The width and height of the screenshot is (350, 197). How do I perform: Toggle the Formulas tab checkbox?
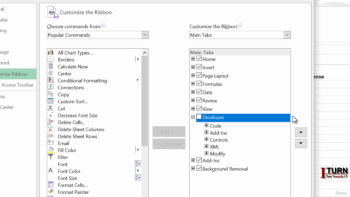pos(199,84)
